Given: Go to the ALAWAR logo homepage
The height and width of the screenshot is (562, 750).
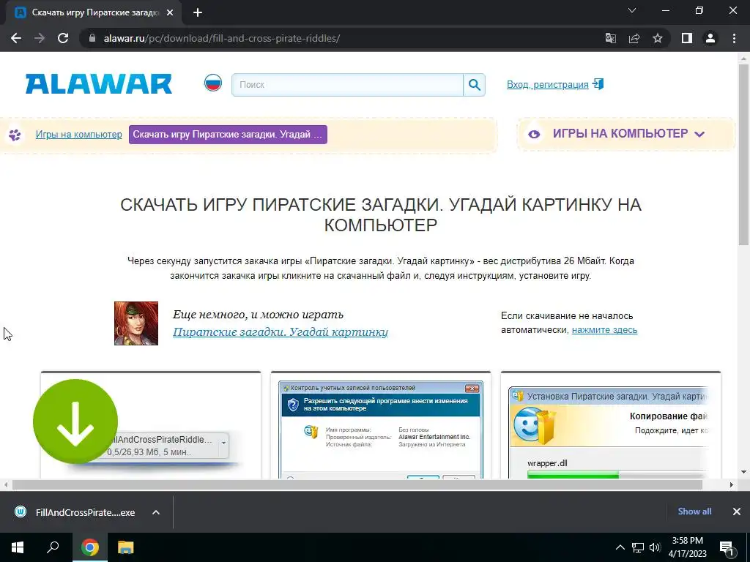Looking at the screenshot, I should 99,84.
